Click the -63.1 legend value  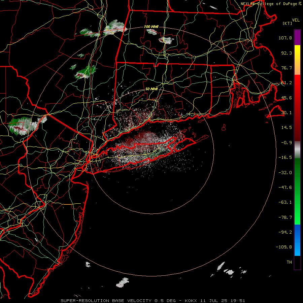click(x=285, y=202)
